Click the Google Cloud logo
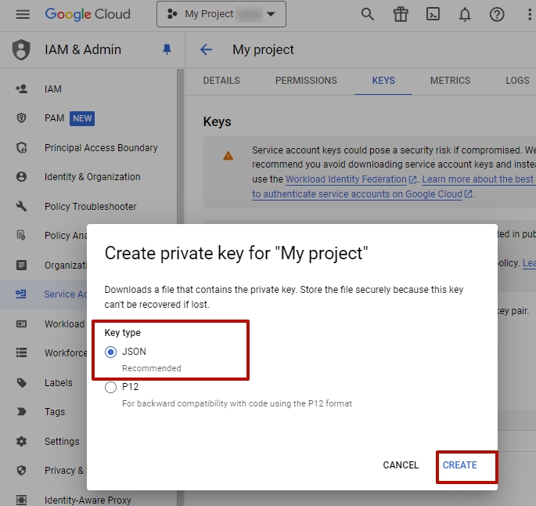 (88, 14)
